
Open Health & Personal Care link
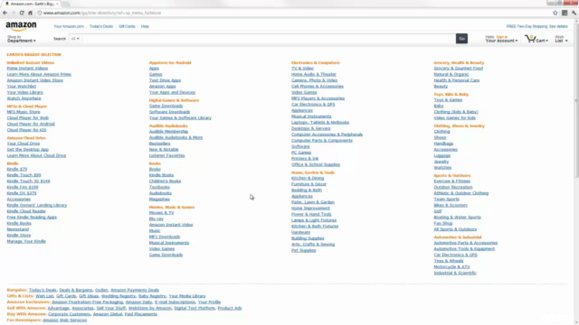456,80
